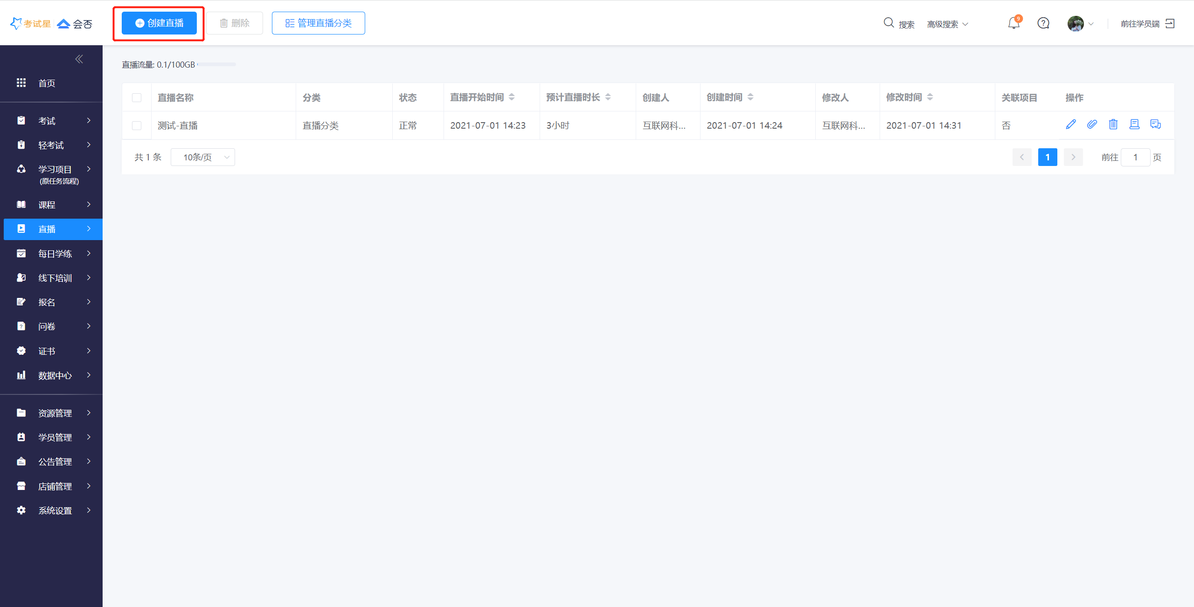Sort by 直播开始时间 column arrows
The image size is (1194, 607).
[512, 97]
